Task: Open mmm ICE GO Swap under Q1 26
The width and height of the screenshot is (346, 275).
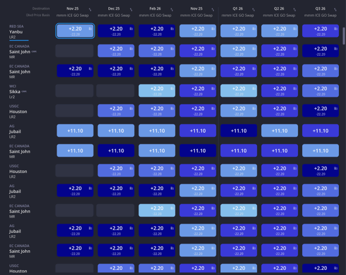Action: click(x=239, y=15)
